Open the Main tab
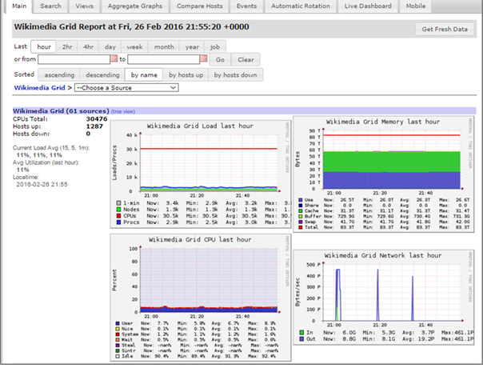The width and height of the screenshot is (483, 372). (19, 6)
